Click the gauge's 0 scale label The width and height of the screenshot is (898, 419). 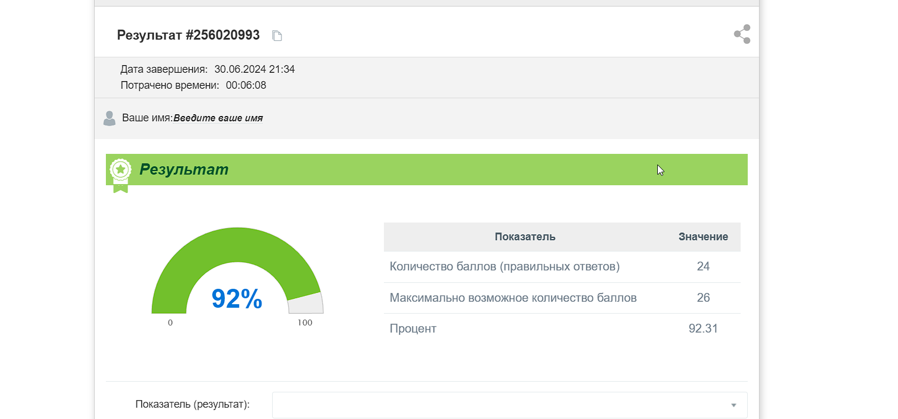tap(170, 323)
